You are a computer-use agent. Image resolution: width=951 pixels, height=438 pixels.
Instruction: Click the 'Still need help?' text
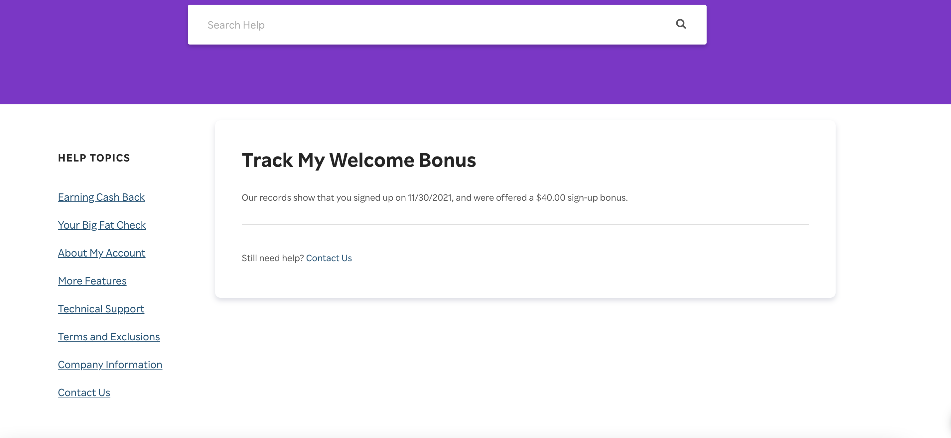(272, 258)
